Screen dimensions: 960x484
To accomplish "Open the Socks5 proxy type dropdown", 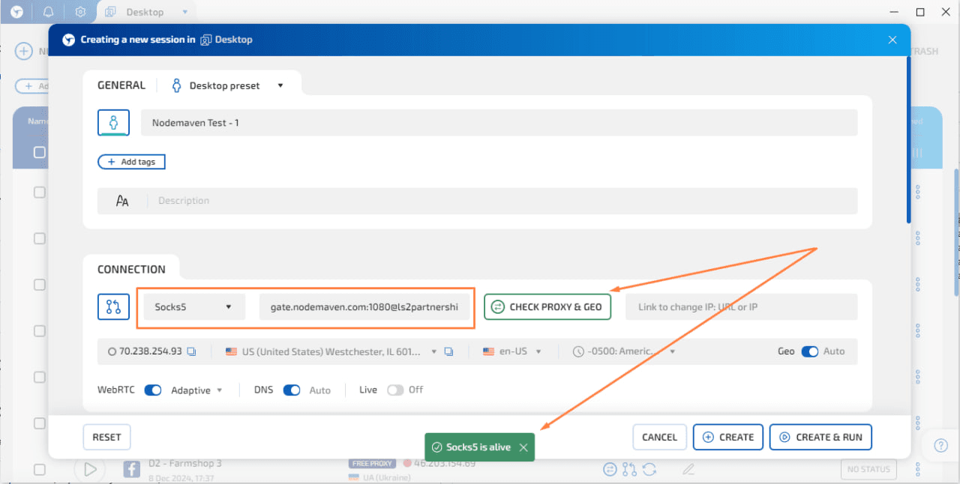I will pyautogui.click(x=194, y=307).
